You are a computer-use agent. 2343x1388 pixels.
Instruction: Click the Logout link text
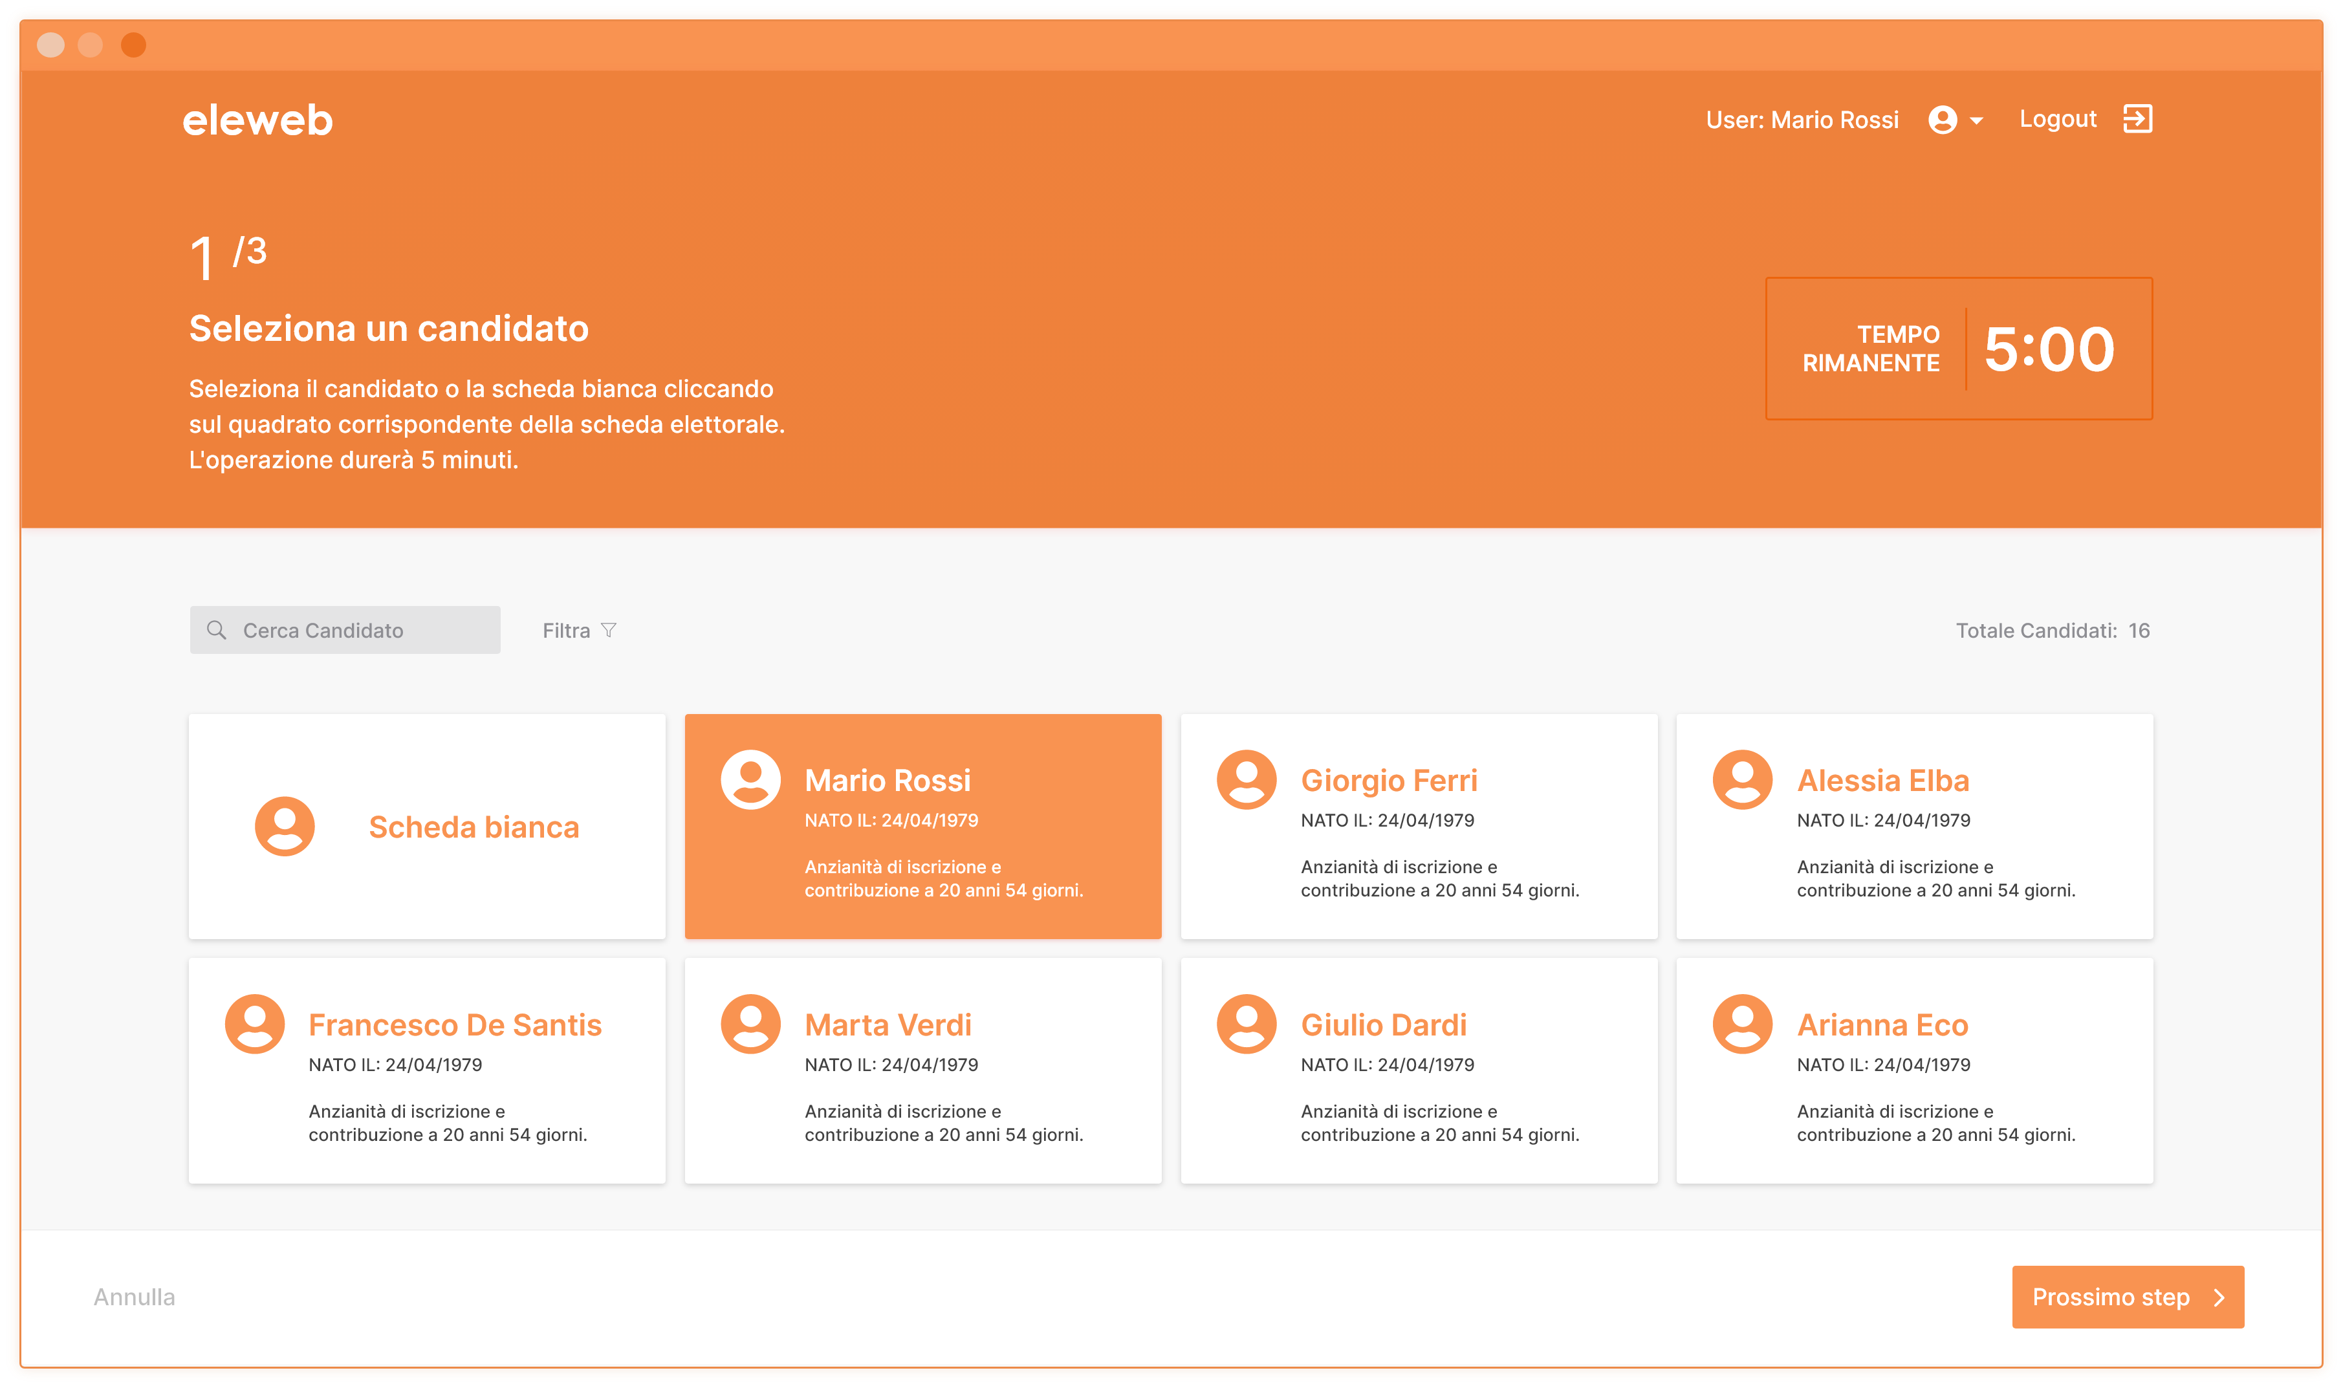pyautogui.click(x=2057, y=119)
